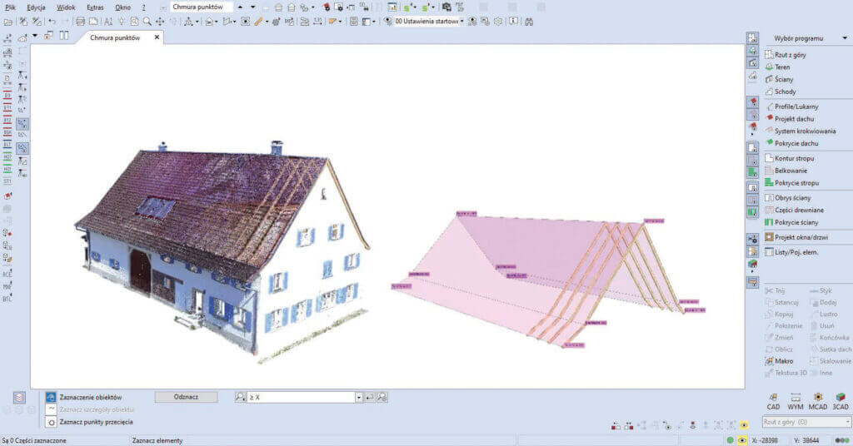This screenshot has height=446, width=853.
Task: Click the info icon in top toolbar
Action: coord(513,21)
